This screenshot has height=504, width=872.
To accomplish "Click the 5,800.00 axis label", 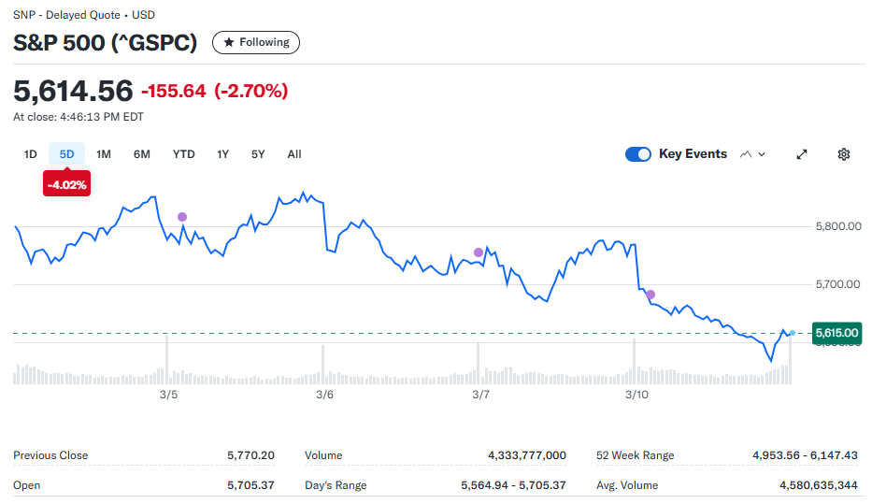I will (838, 226).
